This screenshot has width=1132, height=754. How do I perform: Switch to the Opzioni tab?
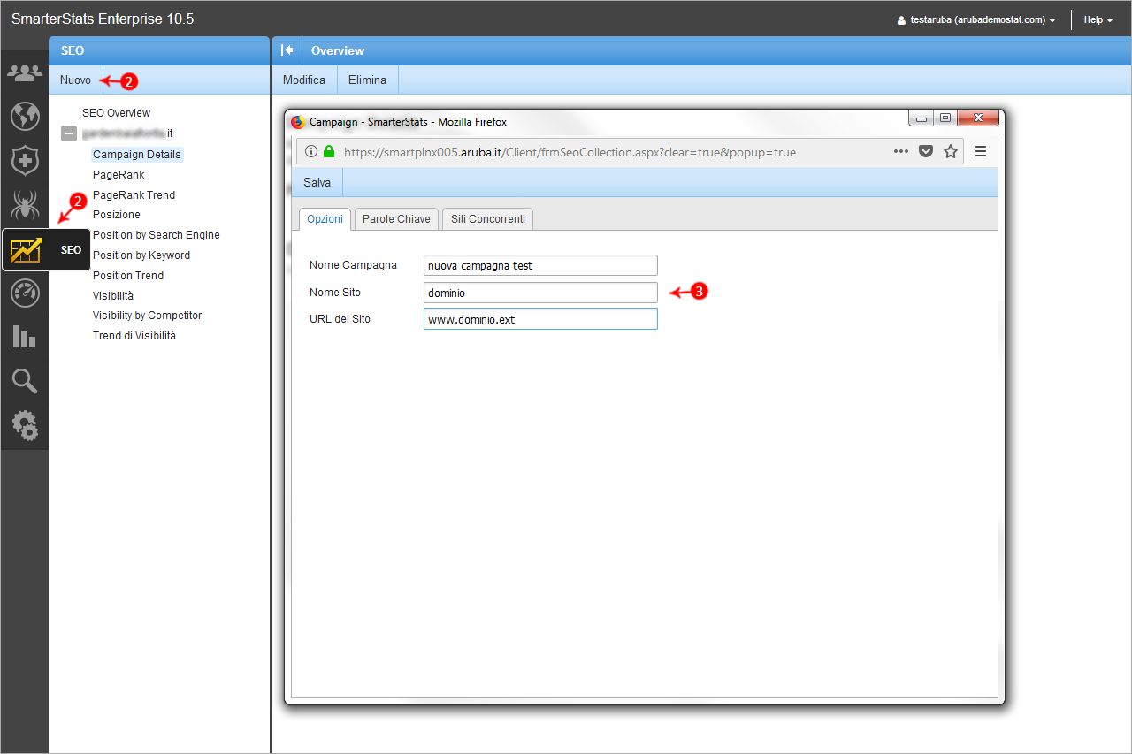(x=325, y=219)
